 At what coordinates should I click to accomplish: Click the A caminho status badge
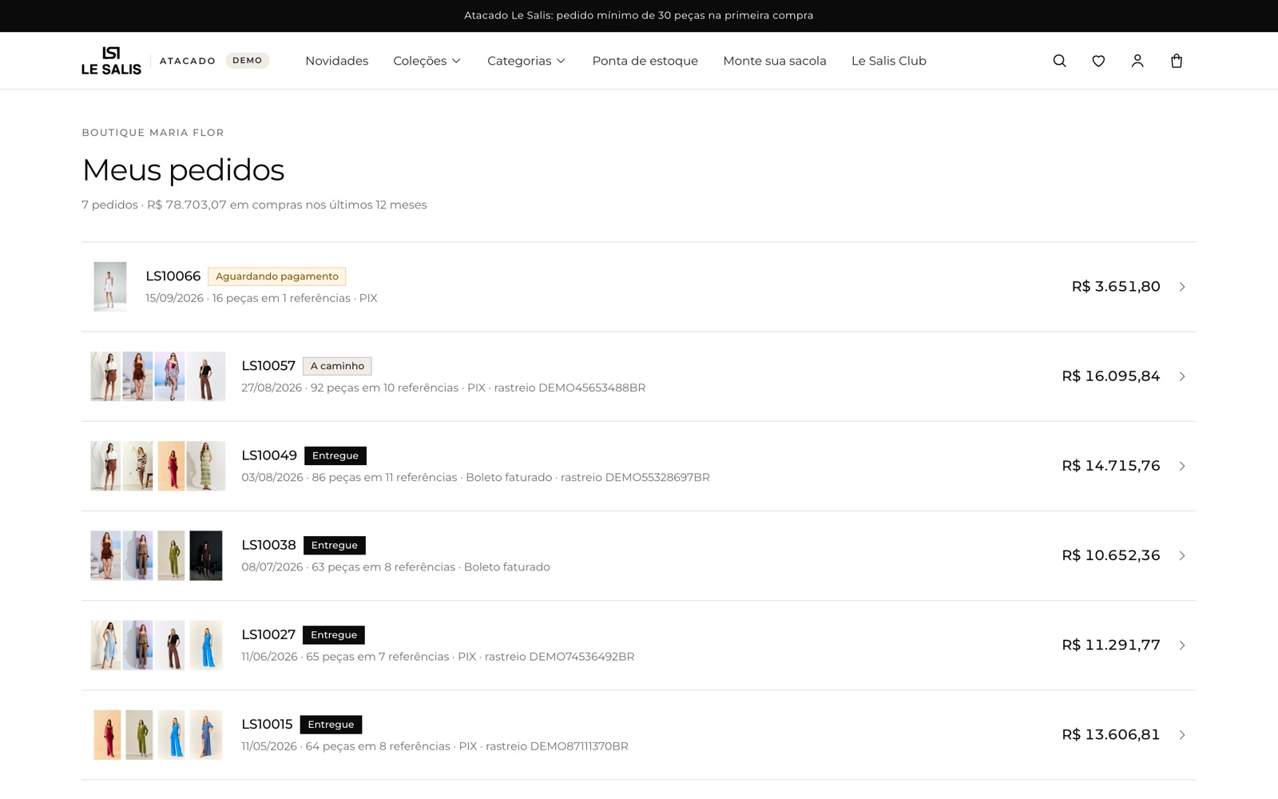point(337,366)
